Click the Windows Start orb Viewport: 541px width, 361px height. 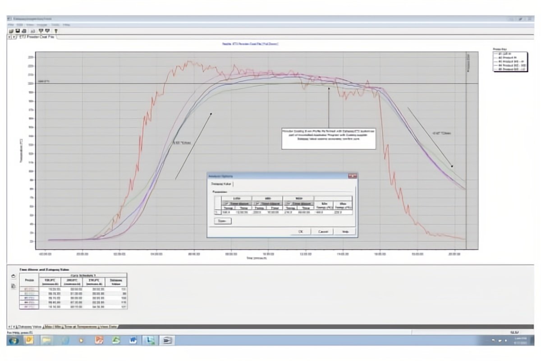(x=13, y=340)
